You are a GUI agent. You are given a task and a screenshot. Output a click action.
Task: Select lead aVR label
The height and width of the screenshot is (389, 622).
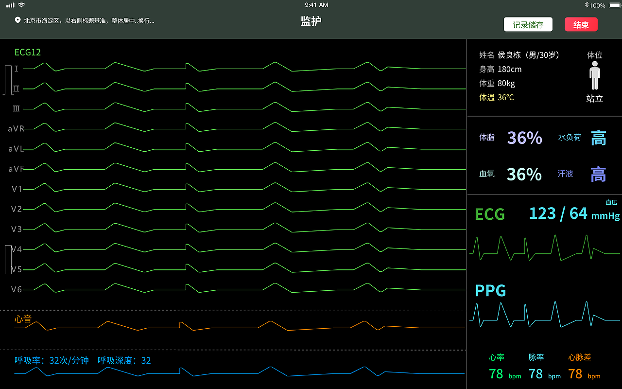point(16,129)
